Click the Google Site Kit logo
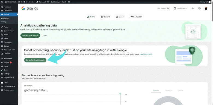Viewport: 213px width, 105px height. [29, 8]
